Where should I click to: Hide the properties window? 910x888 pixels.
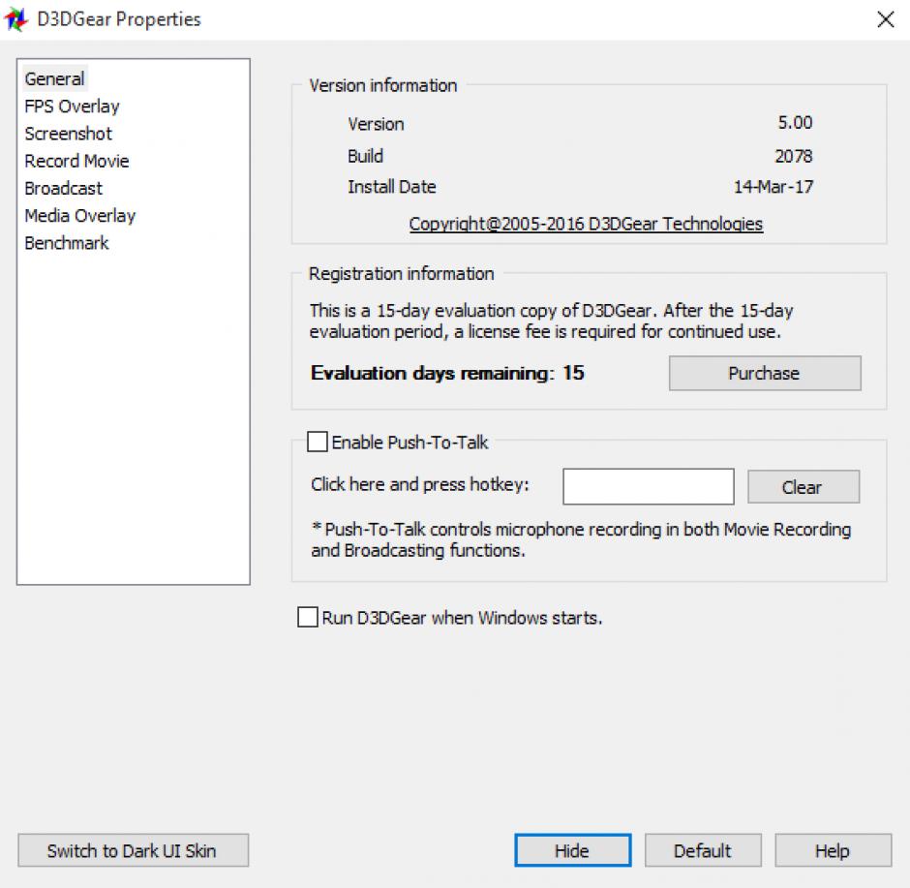click(x=573, y=850)
